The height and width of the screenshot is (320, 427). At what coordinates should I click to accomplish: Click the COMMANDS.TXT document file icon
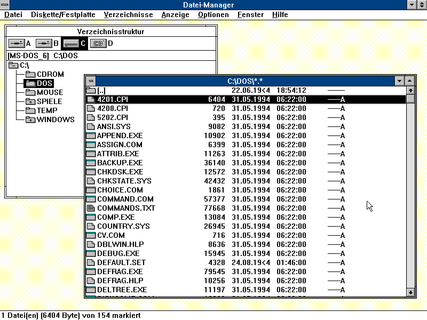point(91,208)
